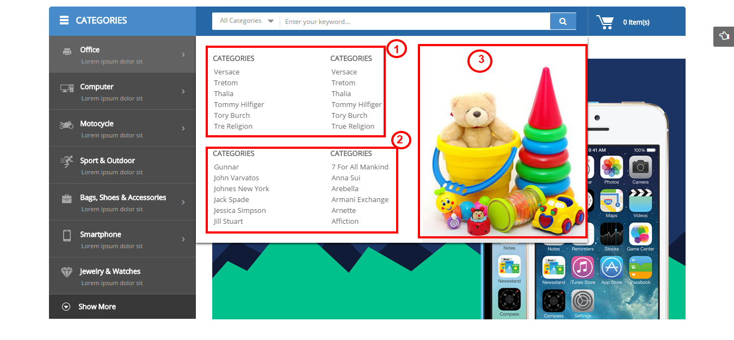734x340 pixels.
Task: Focus the keyword search input field
Action: coord(415,21)
